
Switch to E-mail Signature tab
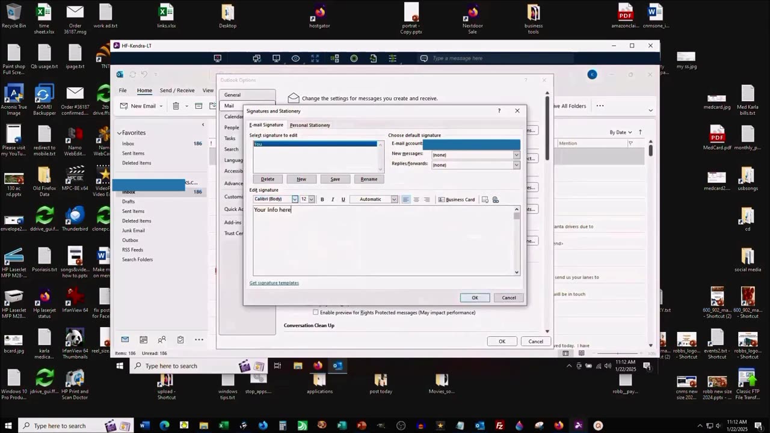(266, 125)
